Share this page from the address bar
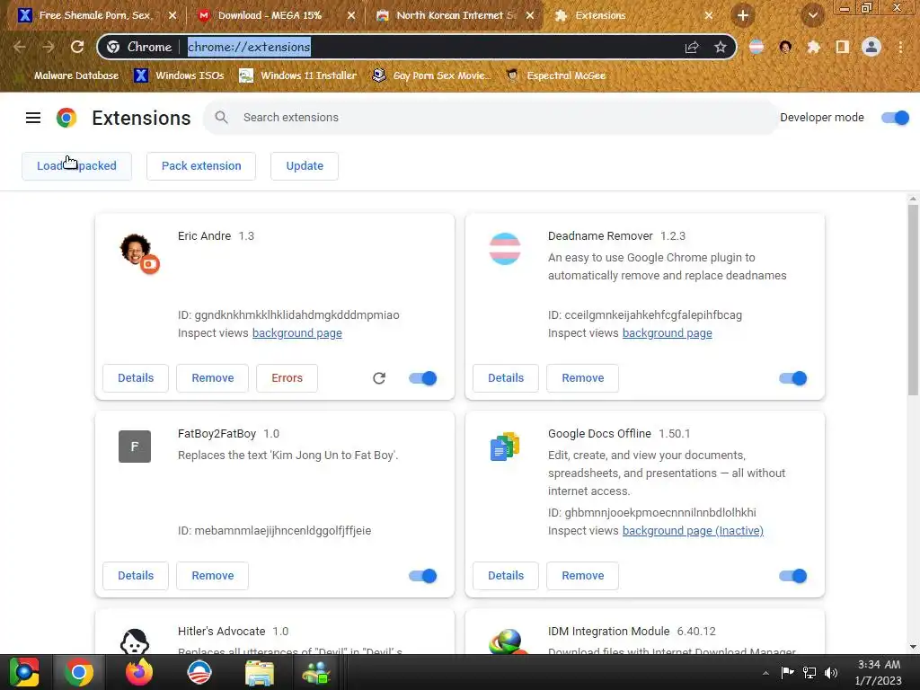Viewport: 920px width, 690px height. point(692,47)
